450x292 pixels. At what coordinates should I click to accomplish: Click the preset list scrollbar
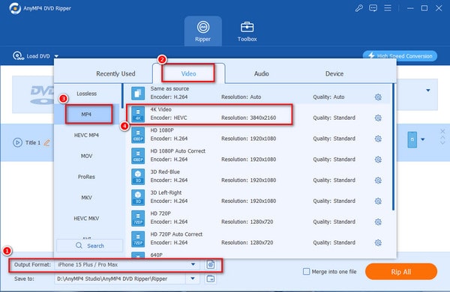click(x=393, y=147)
